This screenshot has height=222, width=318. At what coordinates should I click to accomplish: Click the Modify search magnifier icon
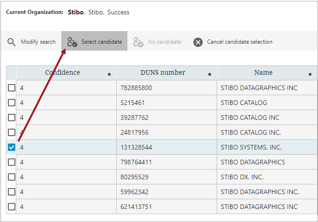coord(12,42)
